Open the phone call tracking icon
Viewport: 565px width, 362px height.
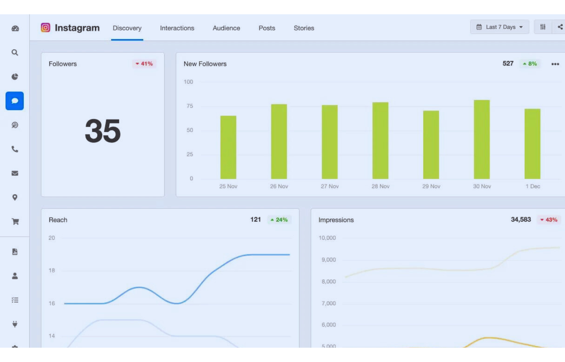15,149
